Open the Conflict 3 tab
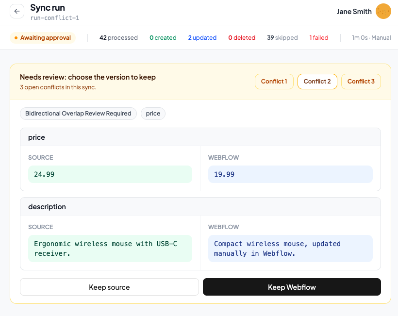398x316 pixels. pos(361,82)
